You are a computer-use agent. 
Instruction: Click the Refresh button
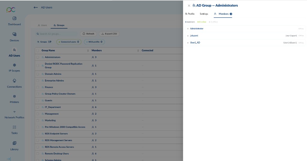point(88,34)
